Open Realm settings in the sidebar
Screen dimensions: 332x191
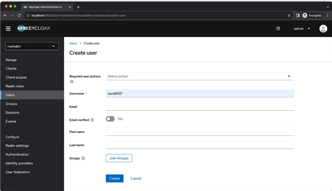[x=32, y=146]
